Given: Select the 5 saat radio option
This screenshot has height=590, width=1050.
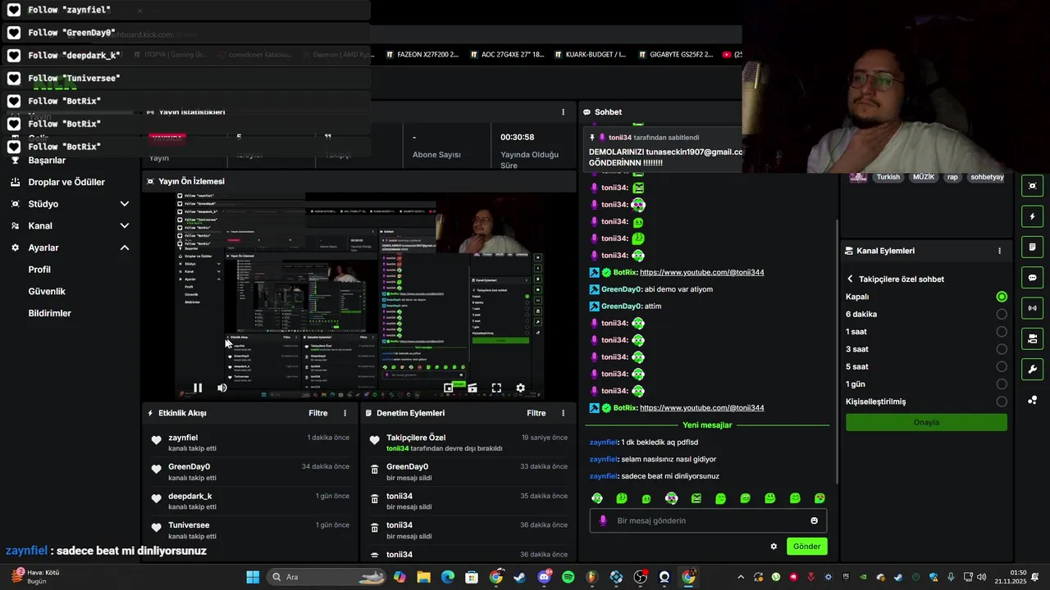Looking at the screenshot, I should pos(1002,366).
